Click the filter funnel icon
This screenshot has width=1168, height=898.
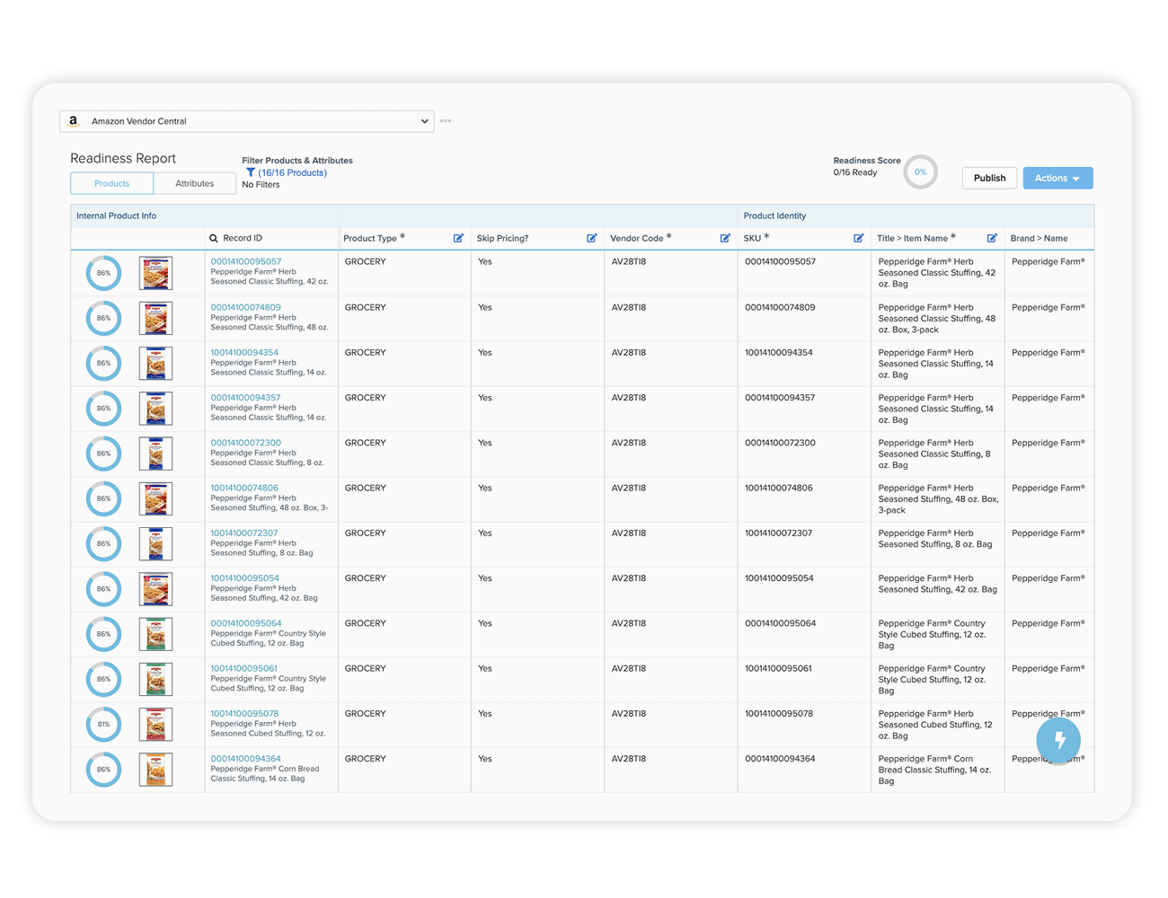[x=251, y=172]
